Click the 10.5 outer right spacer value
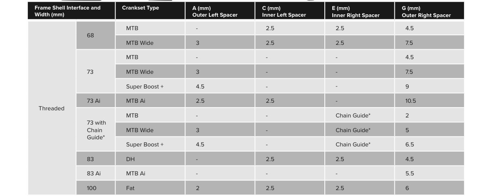 tap(411, 101)
